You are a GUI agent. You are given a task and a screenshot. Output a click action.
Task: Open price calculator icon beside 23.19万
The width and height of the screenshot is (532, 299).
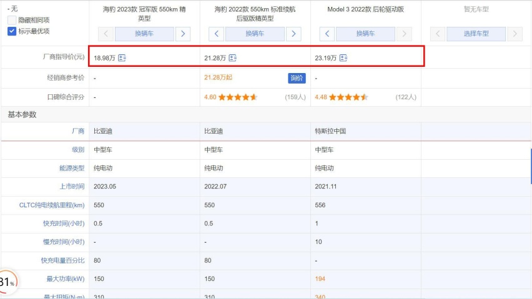click(x=343, y=58)
